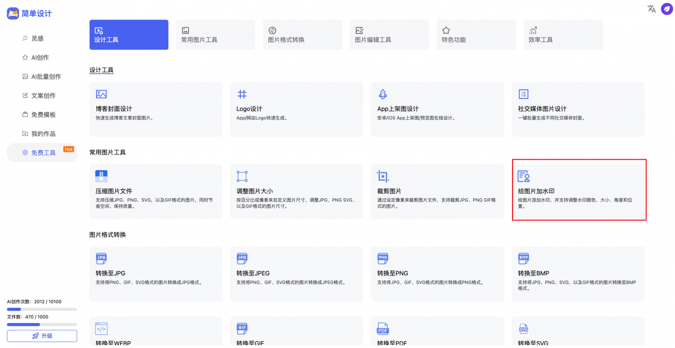675x348 pixels.
Task: Open the 给图片加水印 watermark tool icon
Action: pos(524,176)
